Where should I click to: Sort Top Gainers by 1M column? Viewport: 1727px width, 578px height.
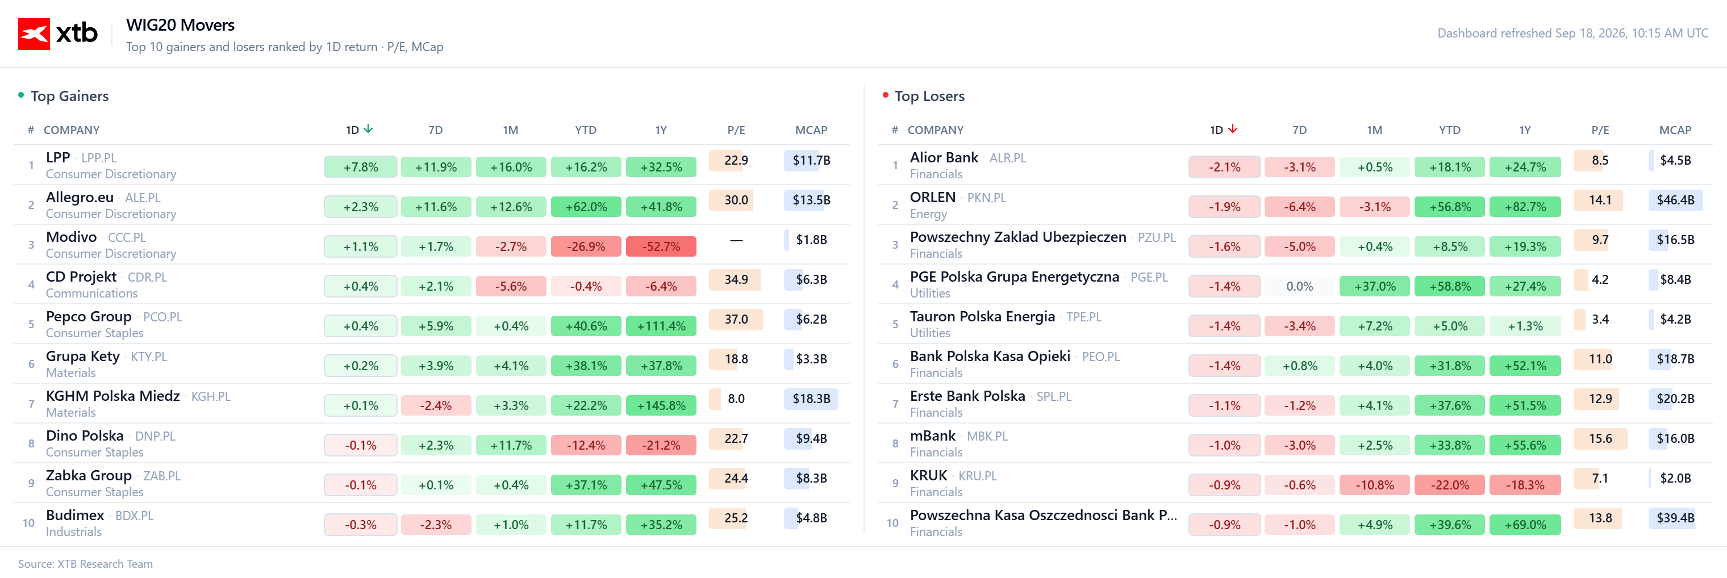pyautogui.click(x=511, y=130)
